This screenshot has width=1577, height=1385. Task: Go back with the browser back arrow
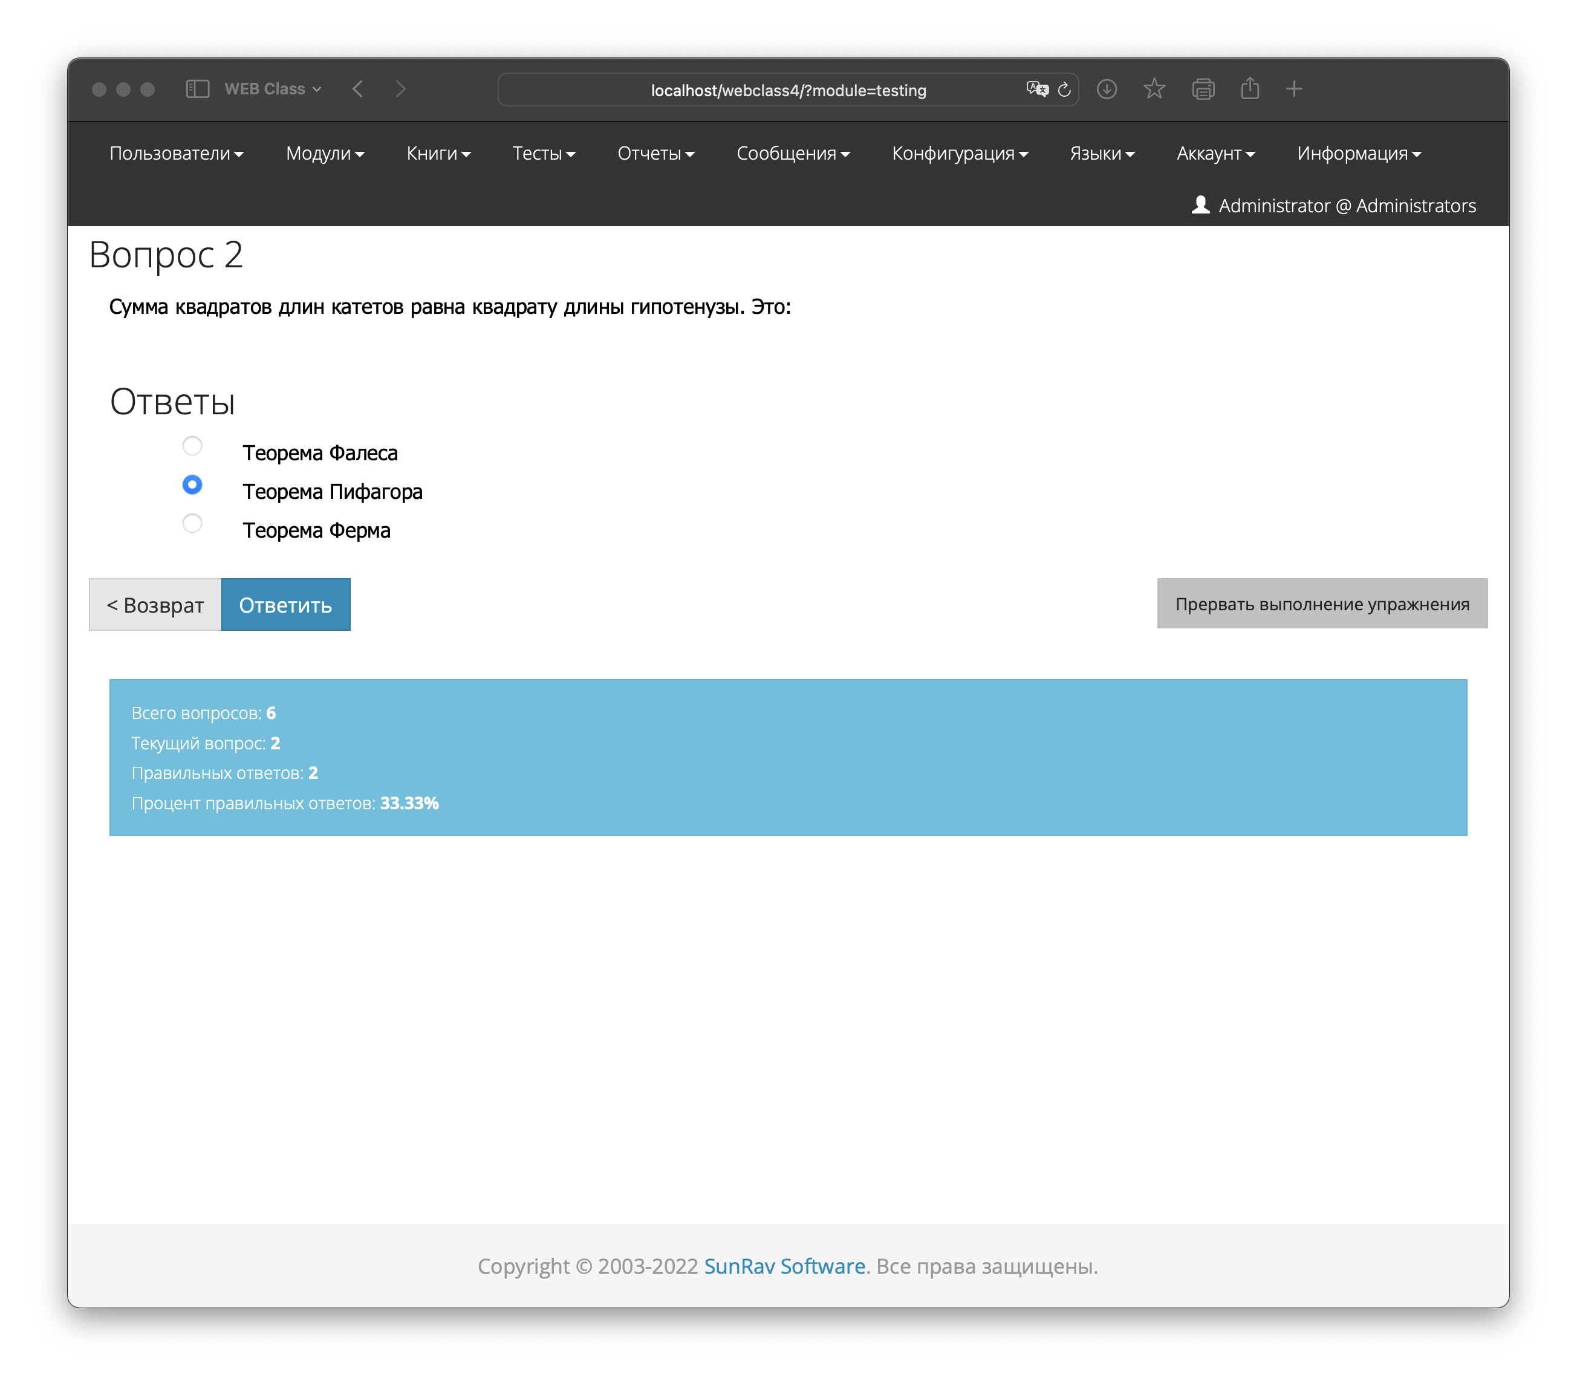pos(358,89)
